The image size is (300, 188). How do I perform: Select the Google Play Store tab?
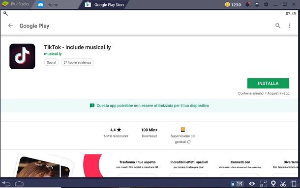point(104,4)
